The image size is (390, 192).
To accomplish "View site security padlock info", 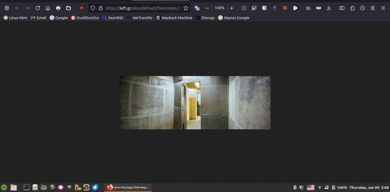I will tap(100, 8).
